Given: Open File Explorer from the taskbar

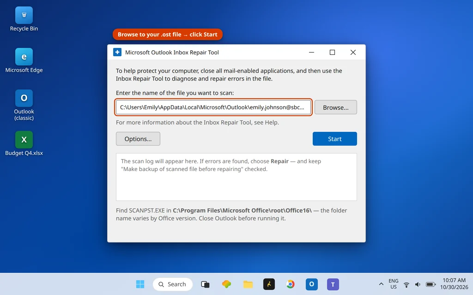Looking at the screenshot, I should pos(248,284).
